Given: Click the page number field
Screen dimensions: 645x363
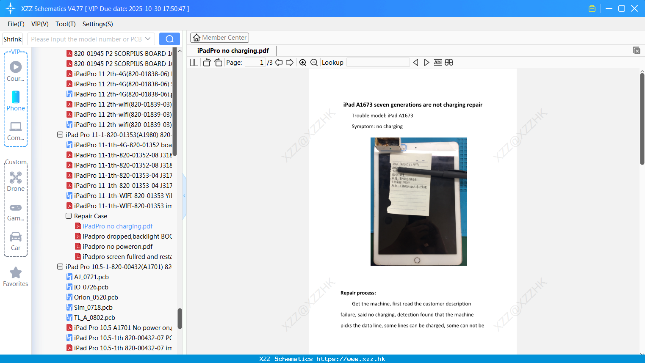Looking at the screenshot, I should click(255, 62).
